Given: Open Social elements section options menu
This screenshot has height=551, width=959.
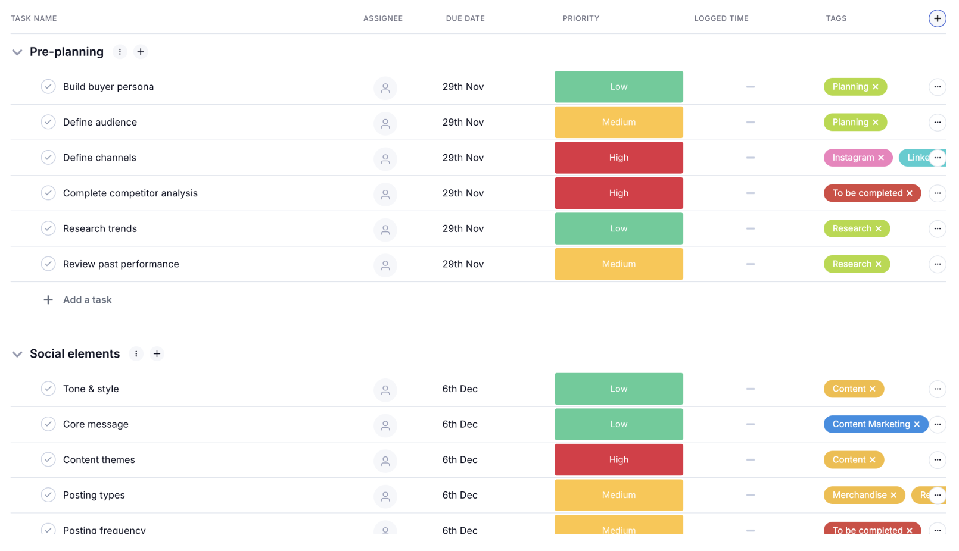Looking at the screenshot, I should (136, 354).
